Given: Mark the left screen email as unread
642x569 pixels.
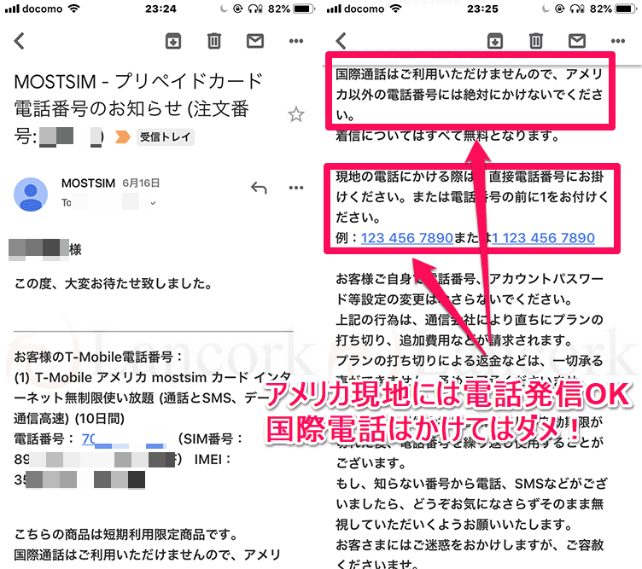Looking at the screenshot, I should point(254,41).
